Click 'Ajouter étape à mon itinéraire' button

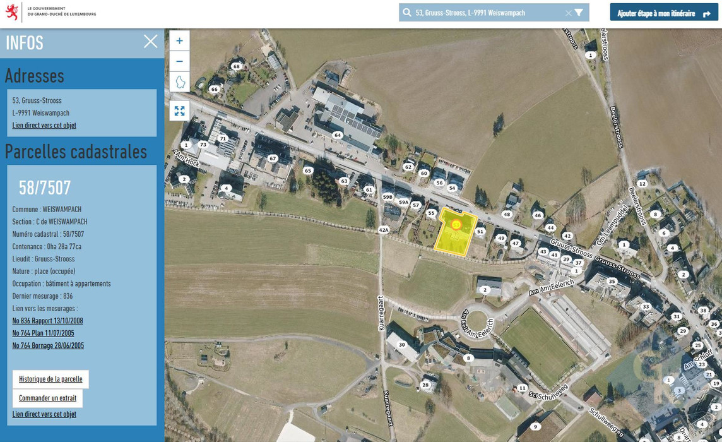pyautogui.click(x=663, y=13)
